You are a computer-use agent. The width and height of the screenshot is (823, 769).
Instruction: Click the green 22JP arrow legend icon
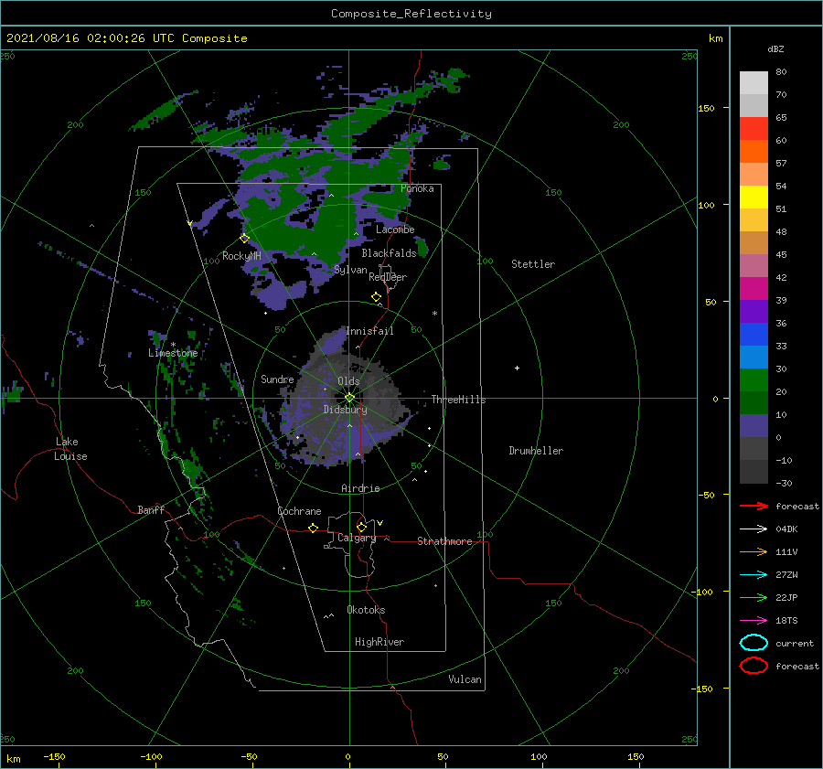[x=754, y=597]
